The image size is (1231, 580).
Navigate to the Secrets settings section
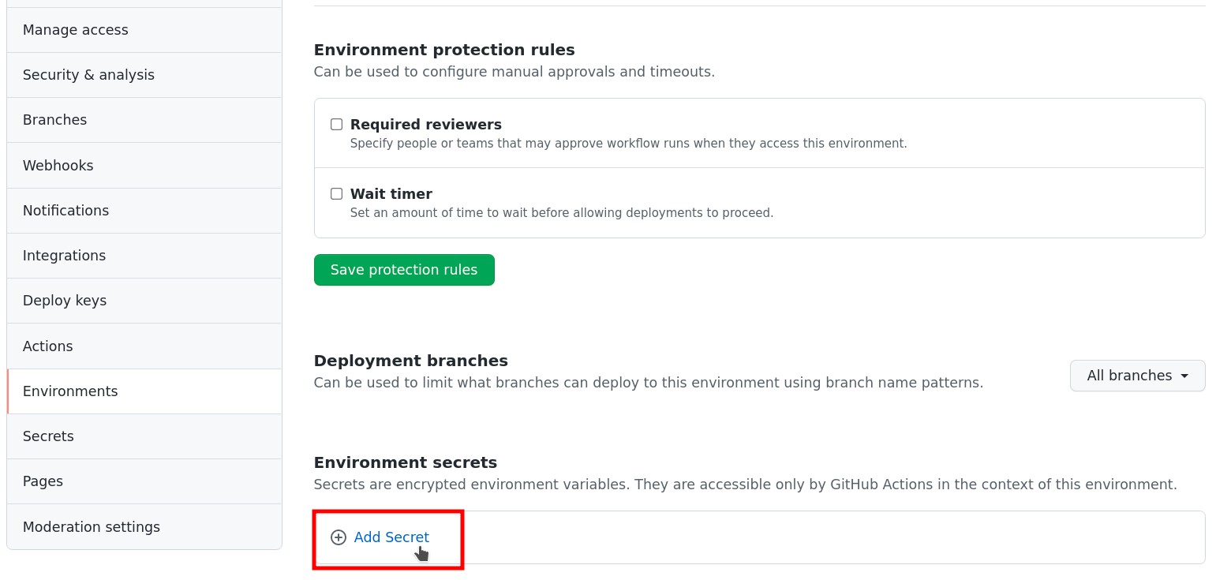(x=48, y=436)
